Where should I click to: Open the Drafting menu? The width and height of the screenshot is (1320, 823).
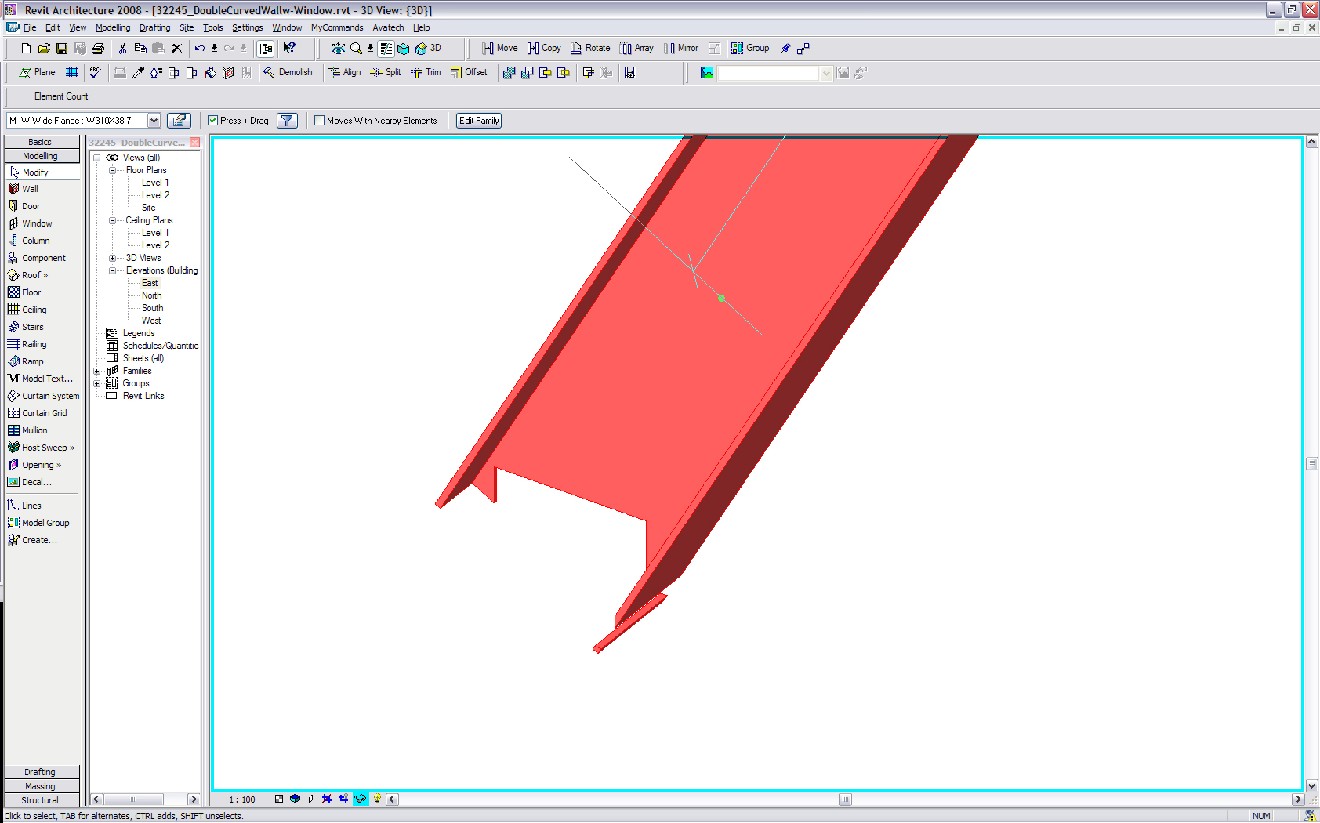point(154,27)
